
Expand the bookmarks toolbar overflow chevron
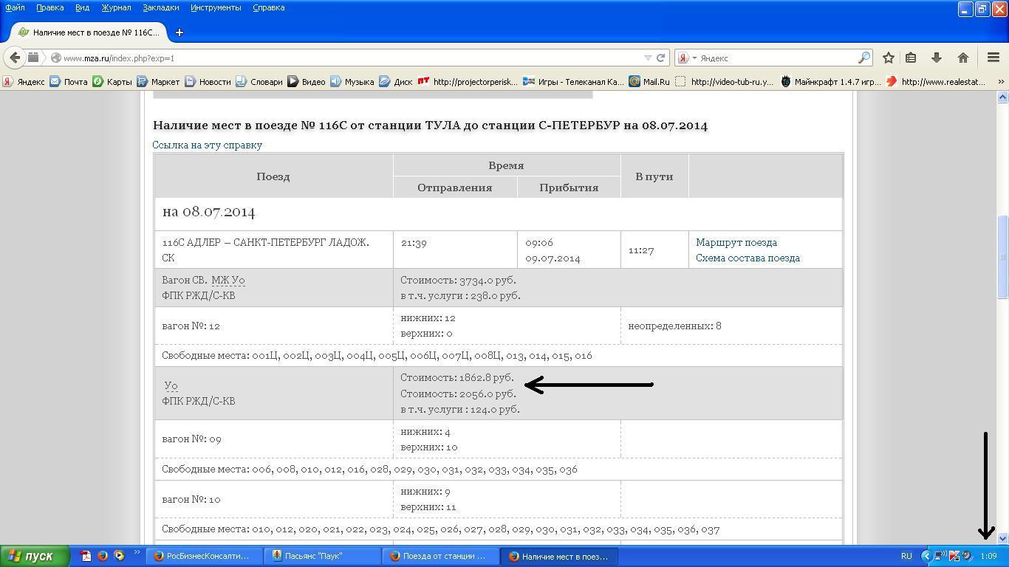coord(1001,82)
